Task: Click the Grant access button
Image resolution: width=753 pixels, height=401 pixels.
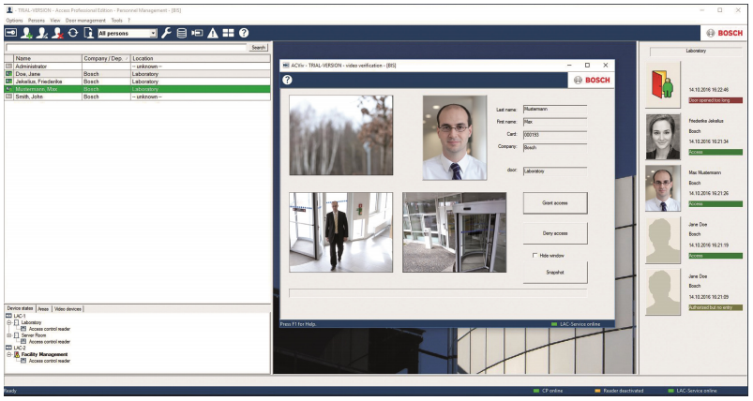Action: (x=554, y=203)
